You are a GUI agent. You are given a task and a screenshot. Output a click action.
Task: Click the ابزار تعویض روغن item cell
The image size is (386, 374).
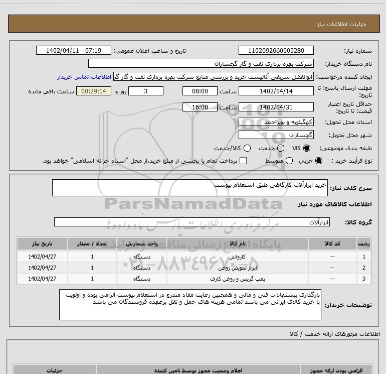pos(238,268)
